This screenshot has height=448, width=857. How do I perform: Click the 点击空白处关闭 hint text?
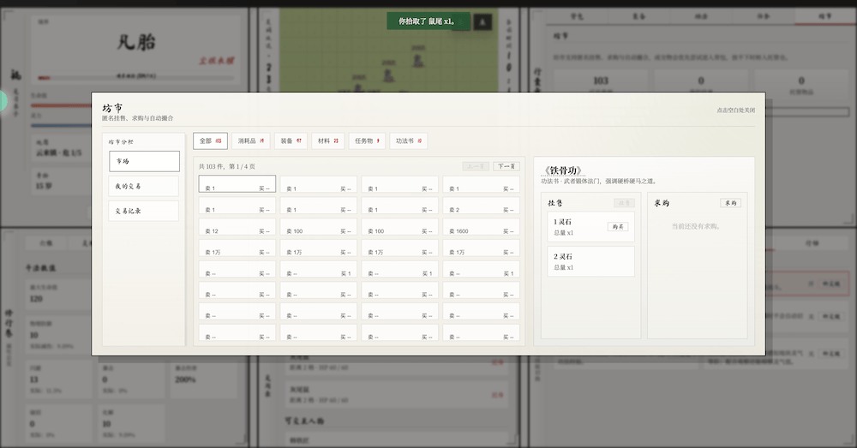[x=735, y=111]
